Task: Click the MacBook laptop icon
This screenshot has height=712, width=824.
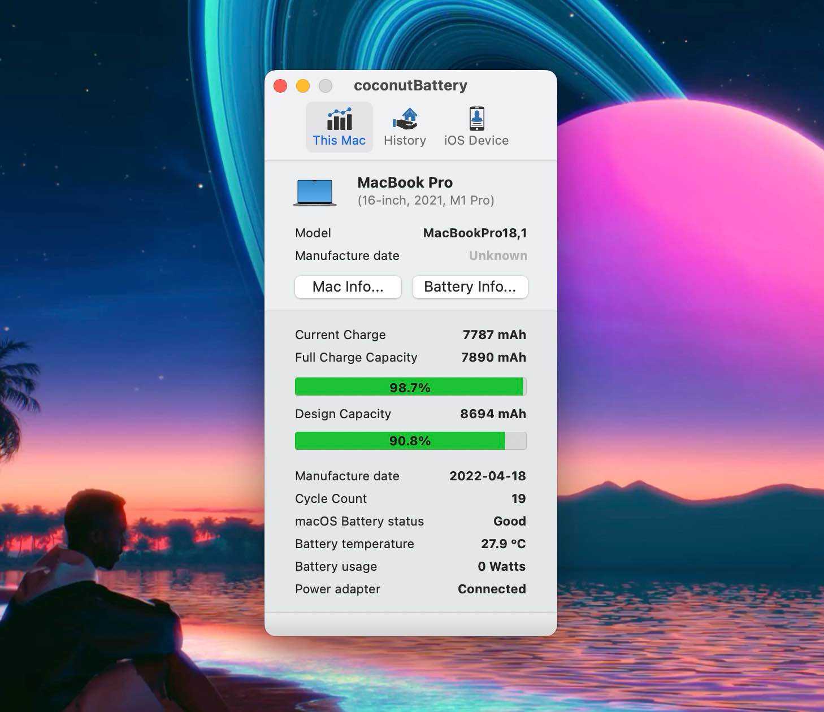Action: [x=314, y=191]
